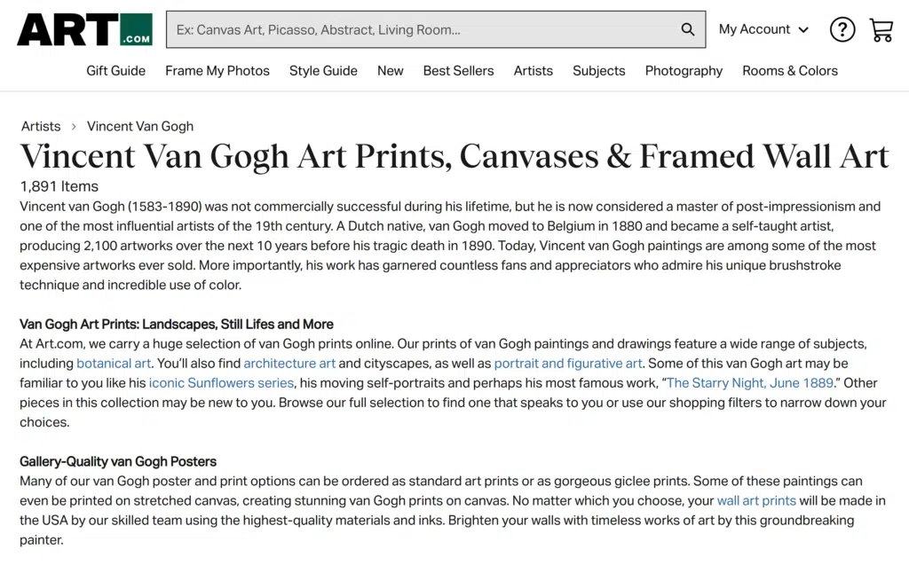Open the shopping cart icon

(881, 29)
